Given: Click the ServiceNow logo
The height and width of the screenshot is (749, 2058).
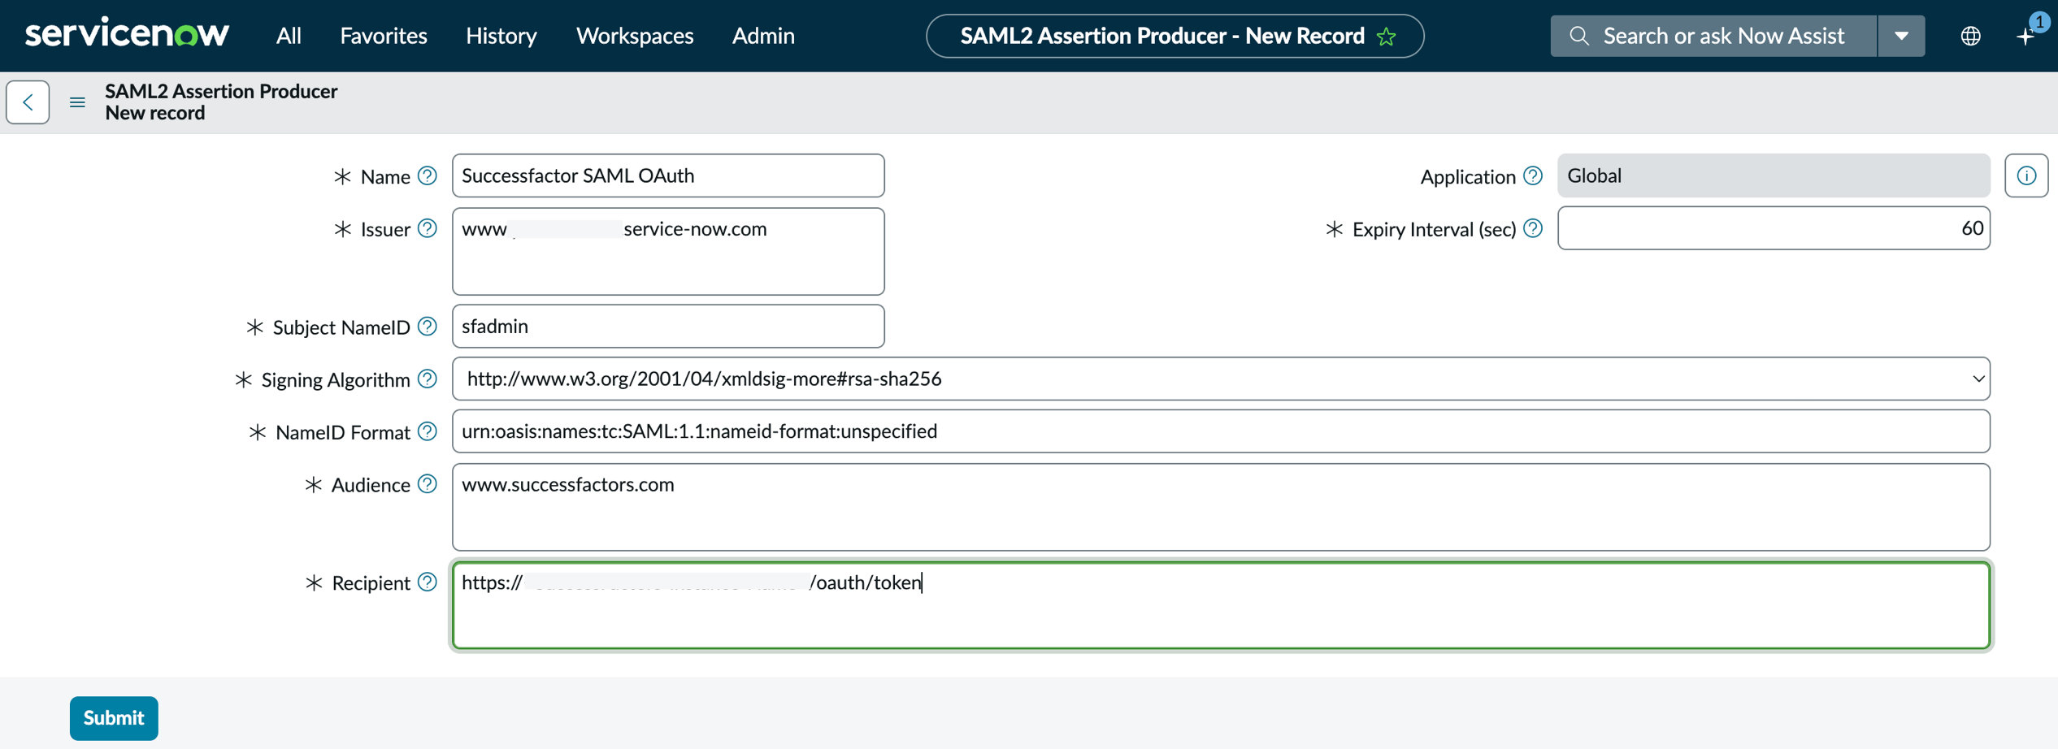Looking at the screenshot, I should 128,35.
